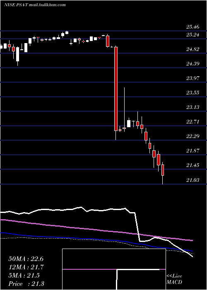Click the 22.71 price axis label
Viewport: 207px width, 290px height.
pos(193,122)
